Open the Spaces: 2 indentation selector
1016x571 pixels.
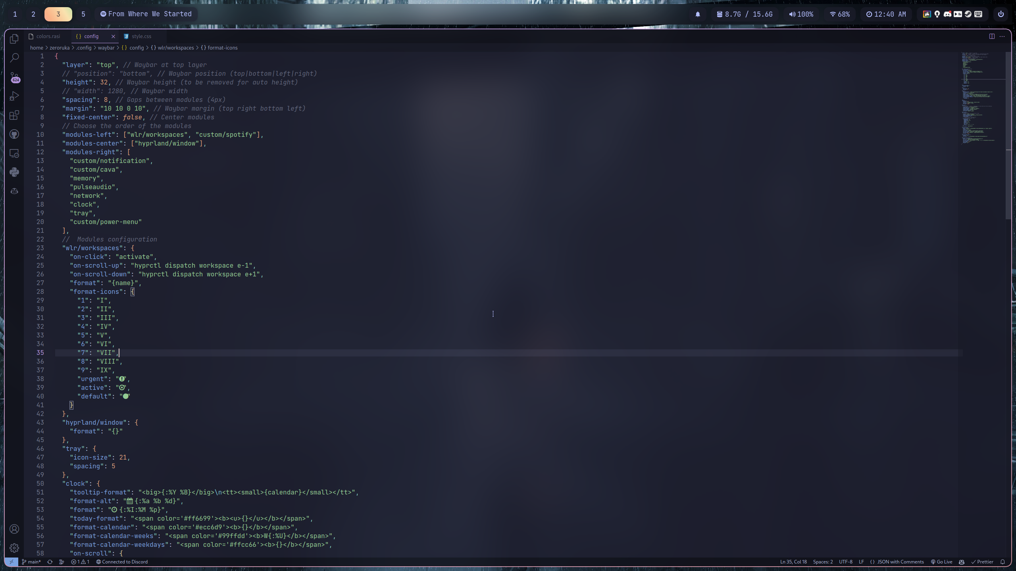pos(823,562)
